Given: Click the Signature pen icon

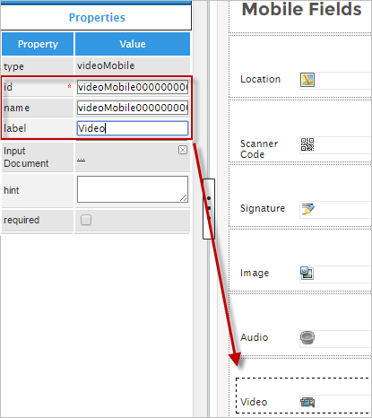Looking at the screenshot, I should point(307,209).
